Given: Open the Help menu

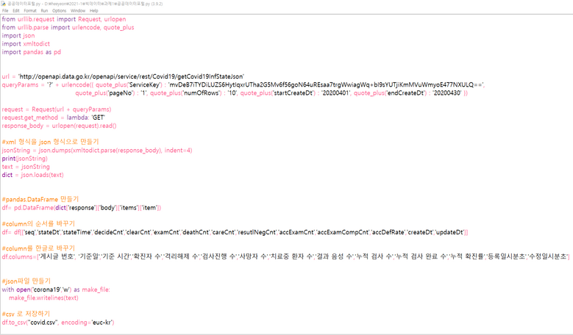Looking at the screenshot, I should (94, 11).
